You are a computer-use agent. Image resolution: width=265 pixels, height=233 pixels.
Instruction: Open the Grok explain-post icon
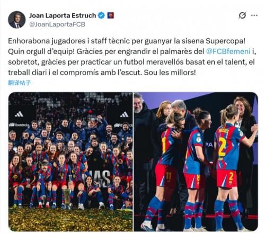point(242,15)
